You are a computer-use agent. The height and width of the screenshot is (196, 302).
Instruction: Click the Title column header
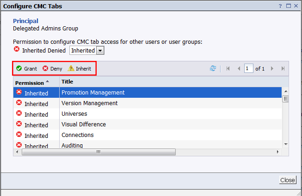pyautogui.click(x=68, y=82)
